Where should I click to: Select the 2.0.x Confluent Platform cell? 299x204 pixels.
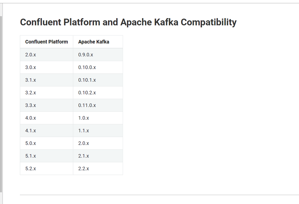31,55
